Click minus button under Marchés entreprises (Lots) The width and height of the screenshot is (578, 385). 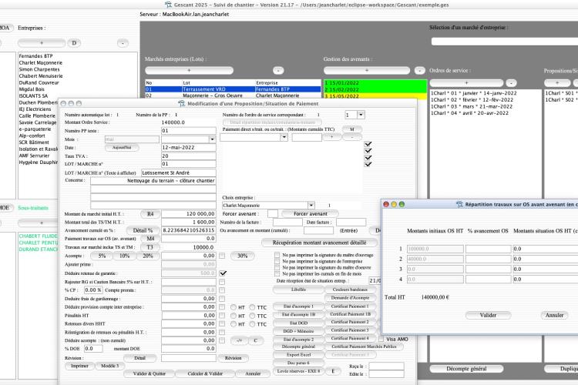278,70
